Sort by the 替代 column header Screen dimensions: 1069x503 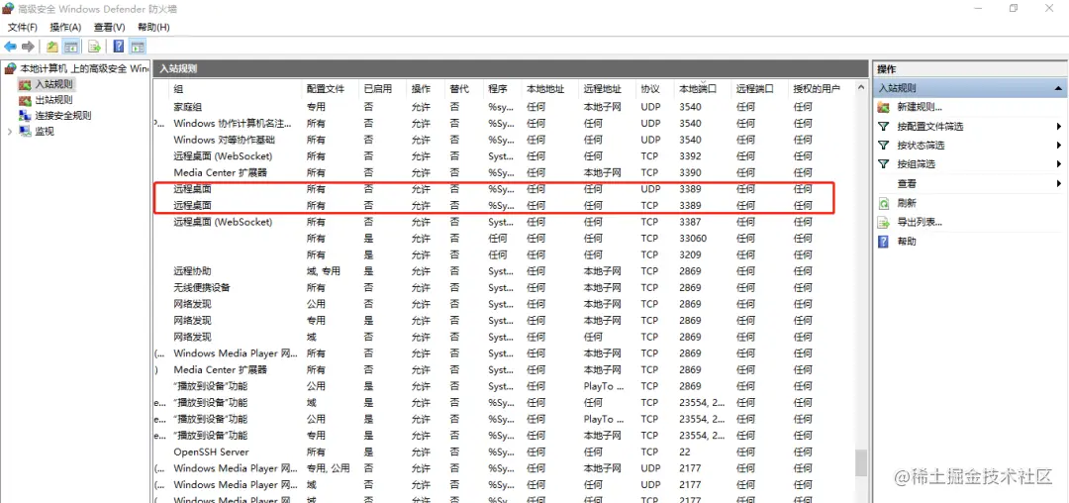coord(464,88)
